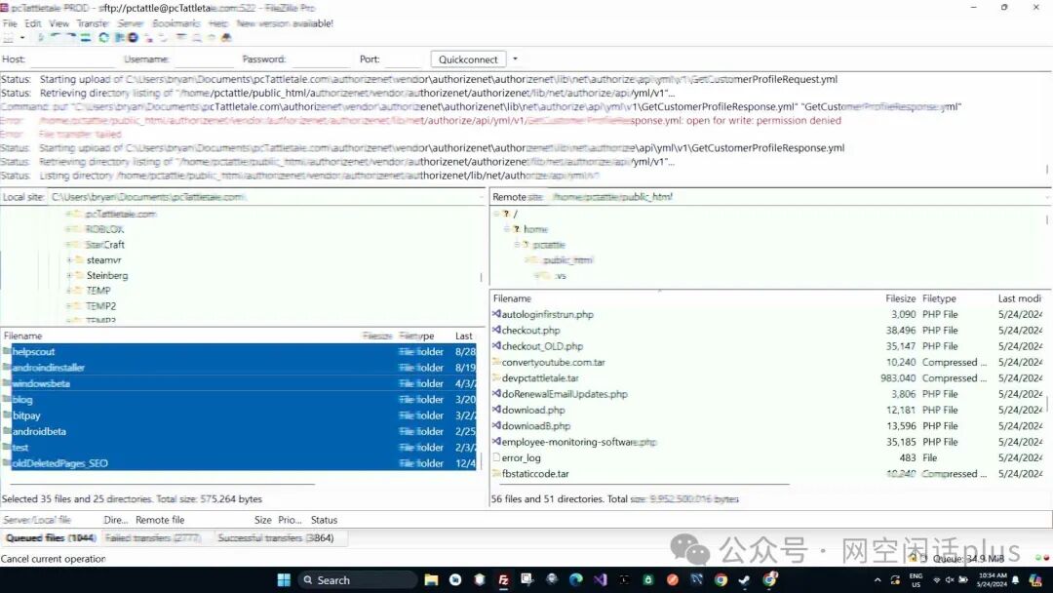The image size is (1053, 593).
Task: Focus the Username input field
Action: pos(204,59)
